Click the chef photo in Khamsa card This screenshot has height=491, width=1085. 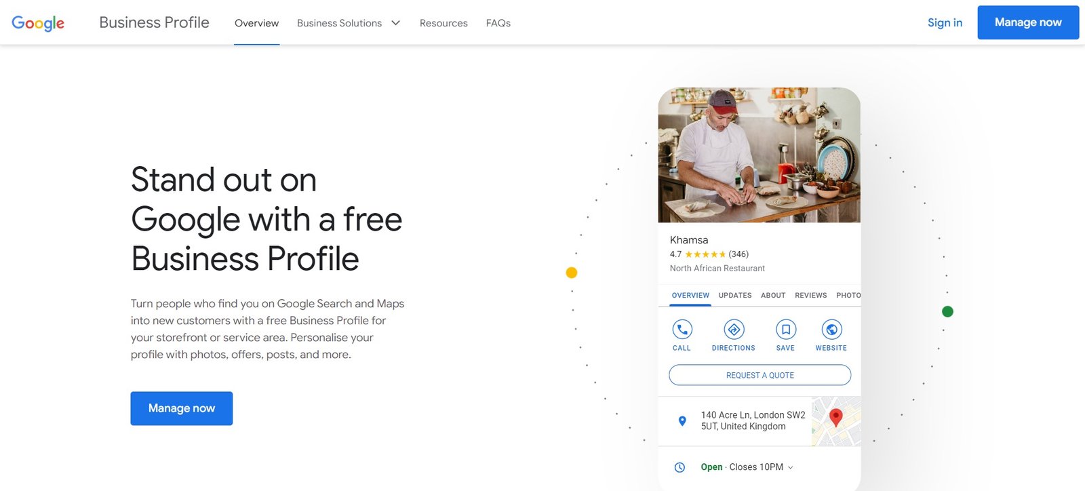(x=759, y=155)
